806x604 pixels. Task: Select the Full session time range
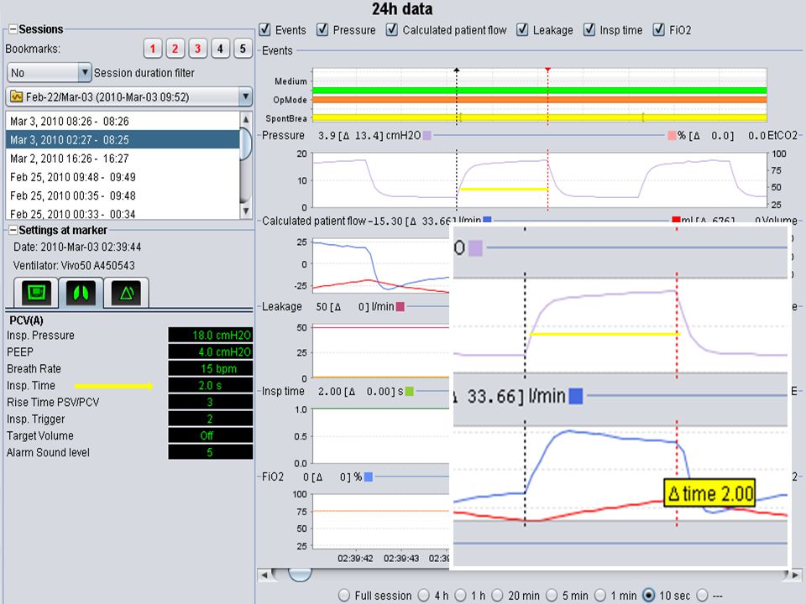[344, 596]
